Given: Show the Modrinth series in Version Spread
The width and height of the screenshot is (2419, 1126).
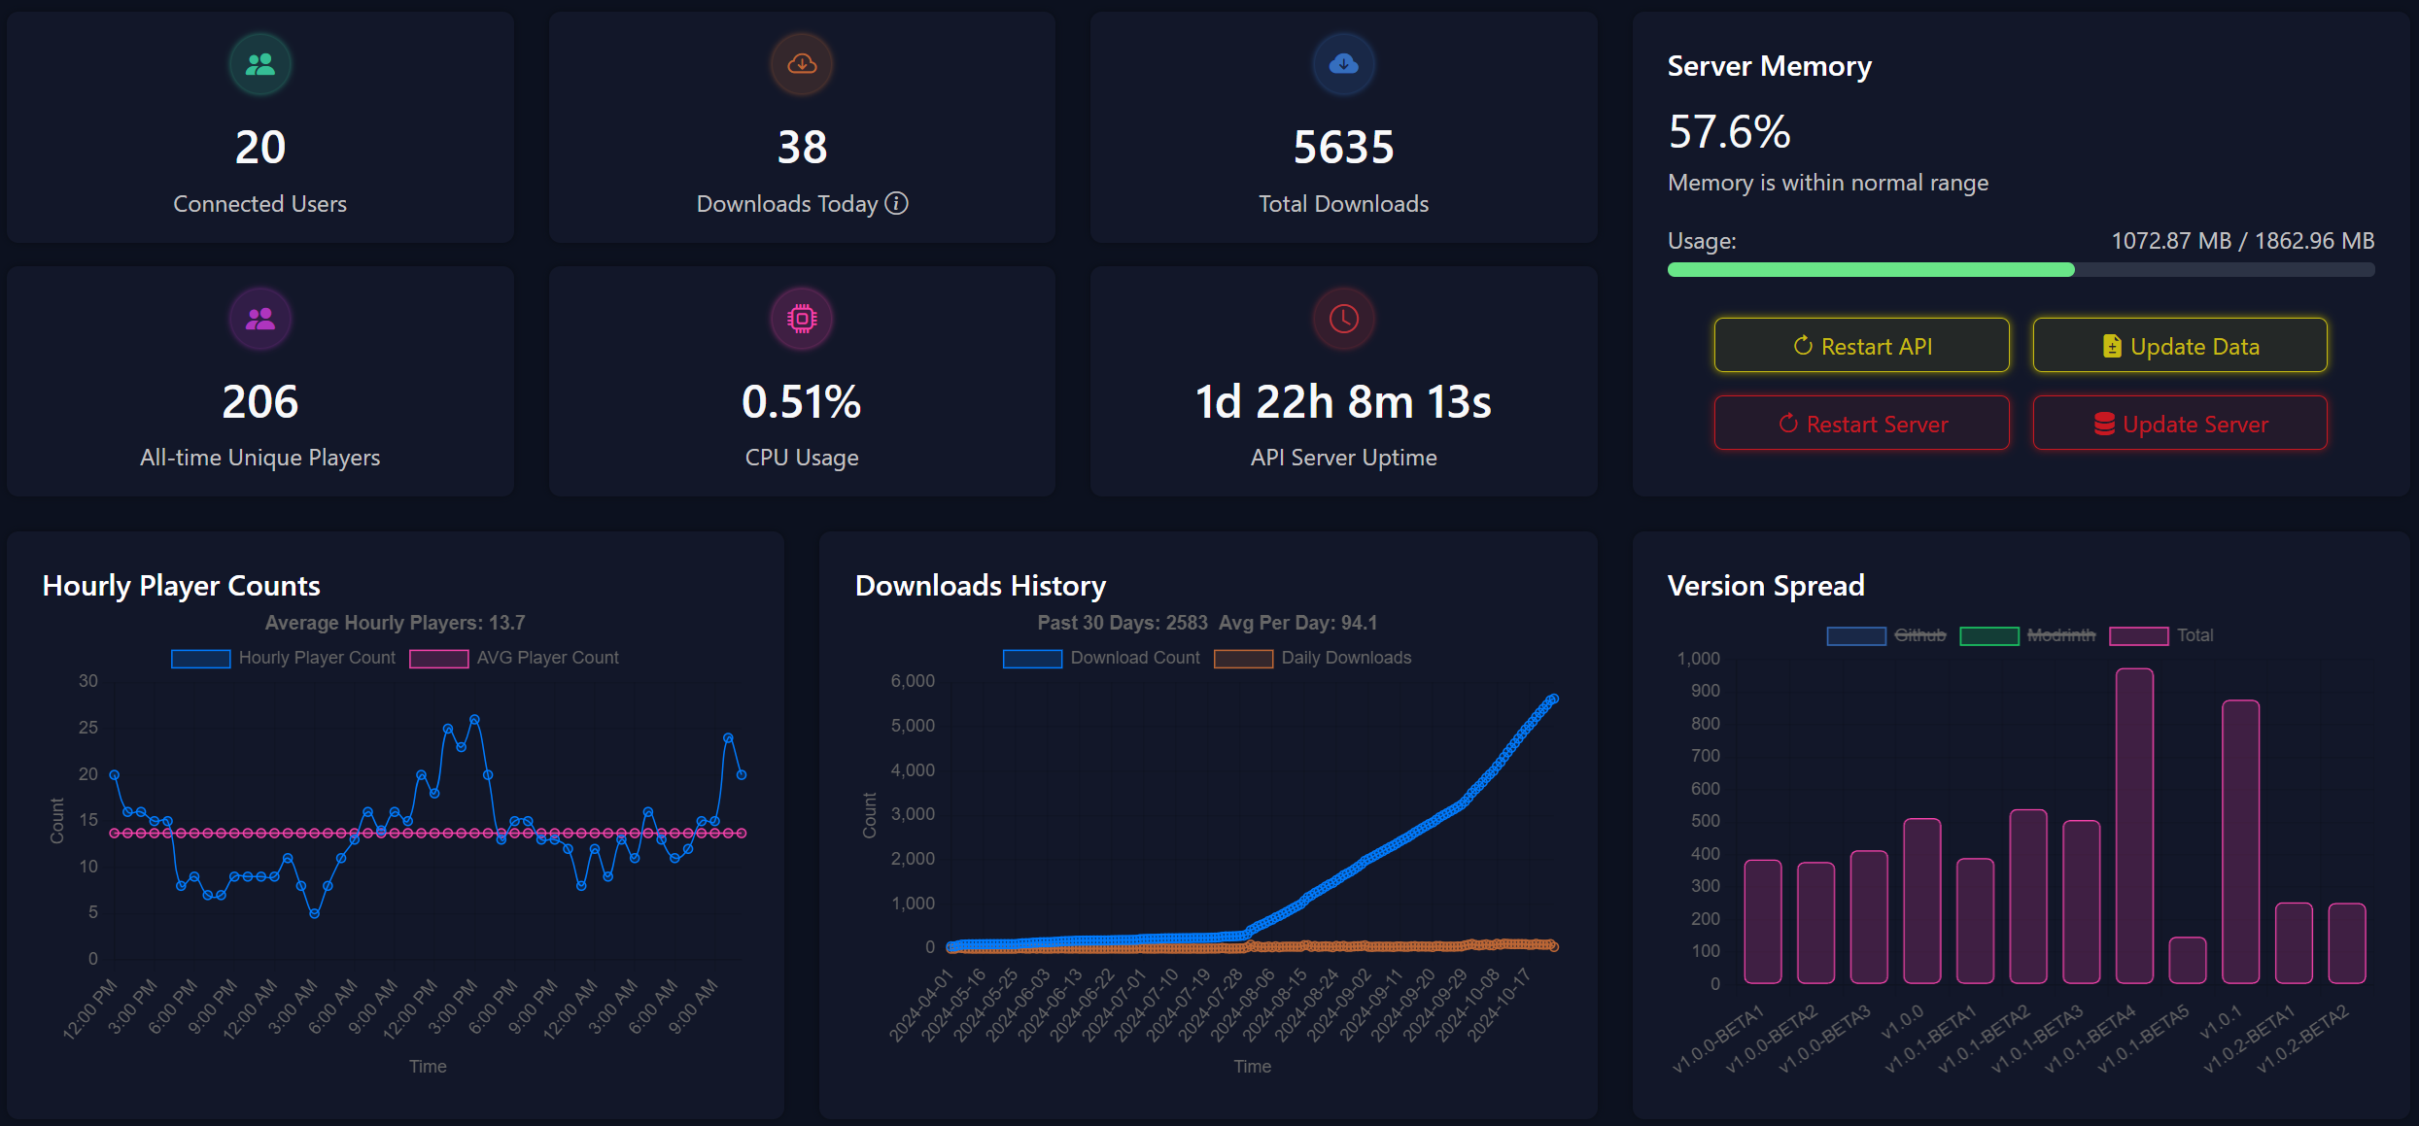Looking at the screenshot, I should click(x=2028, y=635).
